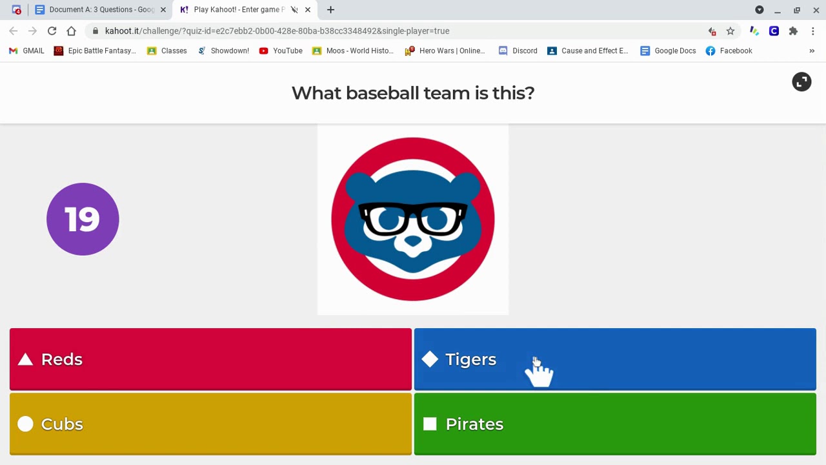826x465 pixels.
Task: Open the pinned first tab
Action: point(17,10)
